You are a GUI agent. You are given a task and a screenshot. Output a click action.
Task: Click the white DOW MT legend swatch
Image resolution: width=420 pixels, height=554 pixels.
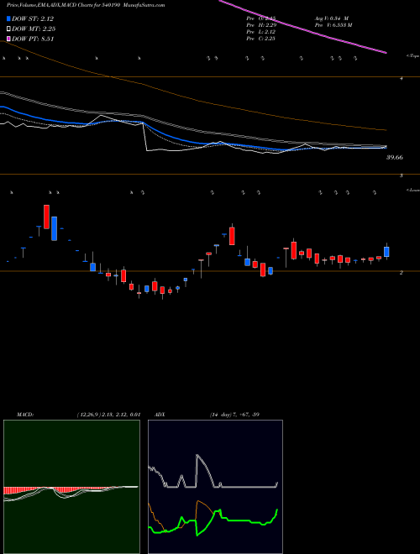coord(9,29)
